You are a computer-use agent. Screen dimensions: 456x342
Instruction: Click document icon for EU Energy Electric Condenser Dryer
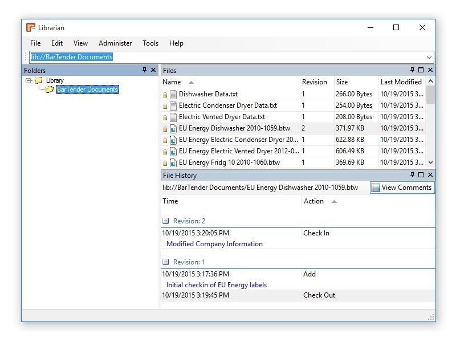173,140
